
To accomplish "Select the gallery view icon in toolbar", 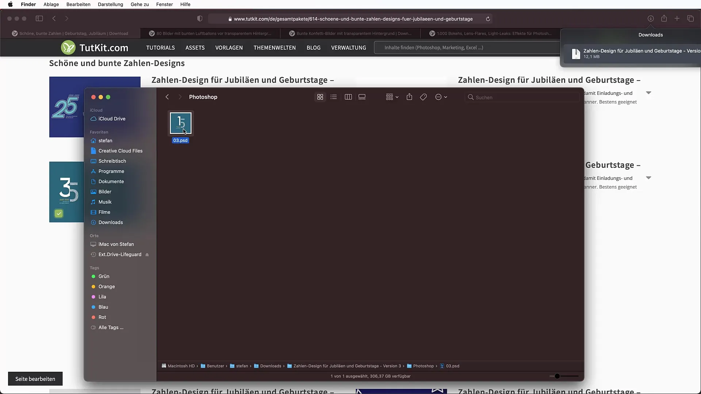I will [362, 97].
